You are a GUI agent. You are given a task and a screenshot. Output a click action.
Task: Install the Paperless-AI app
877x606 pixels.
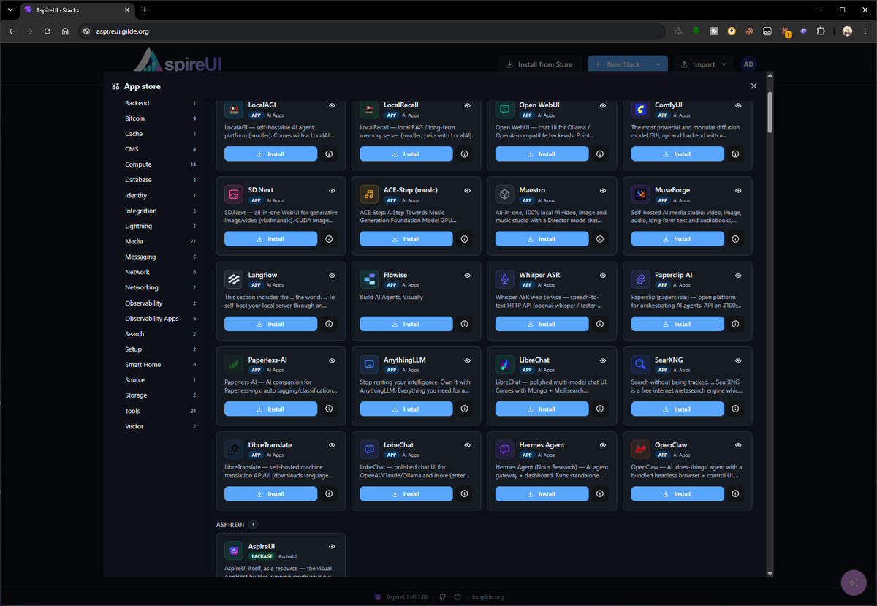270,409
